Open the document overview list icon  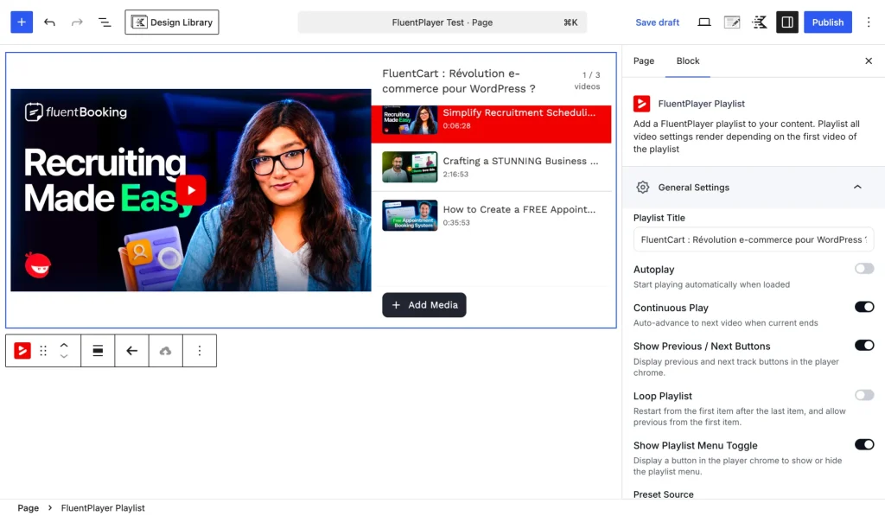[105, 22]
